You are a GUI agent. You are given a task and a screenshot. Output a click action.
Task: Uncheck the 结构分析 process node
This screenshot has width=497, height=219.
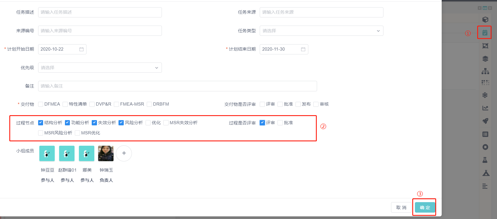click(41, 123)
